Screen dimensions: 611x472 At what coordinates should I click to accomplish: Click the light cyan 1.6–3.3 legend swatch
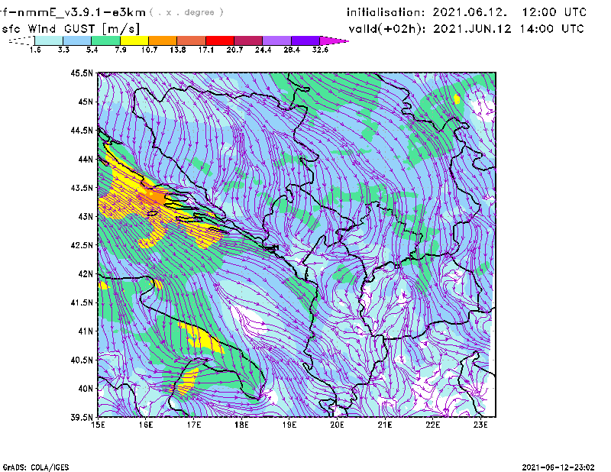(x=49, y=40)
